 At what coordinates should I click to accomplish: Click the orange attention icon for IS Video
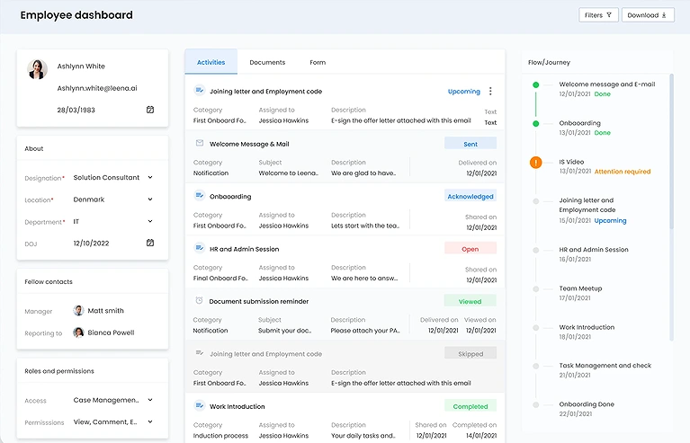[535, 163]
